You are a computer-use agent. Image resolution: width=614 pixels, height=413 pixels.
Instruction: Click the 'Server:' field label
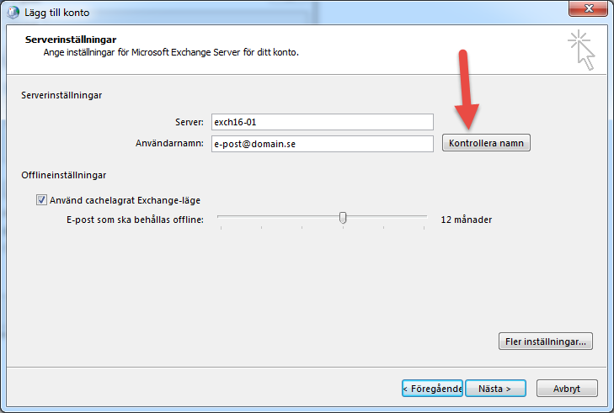190,122
